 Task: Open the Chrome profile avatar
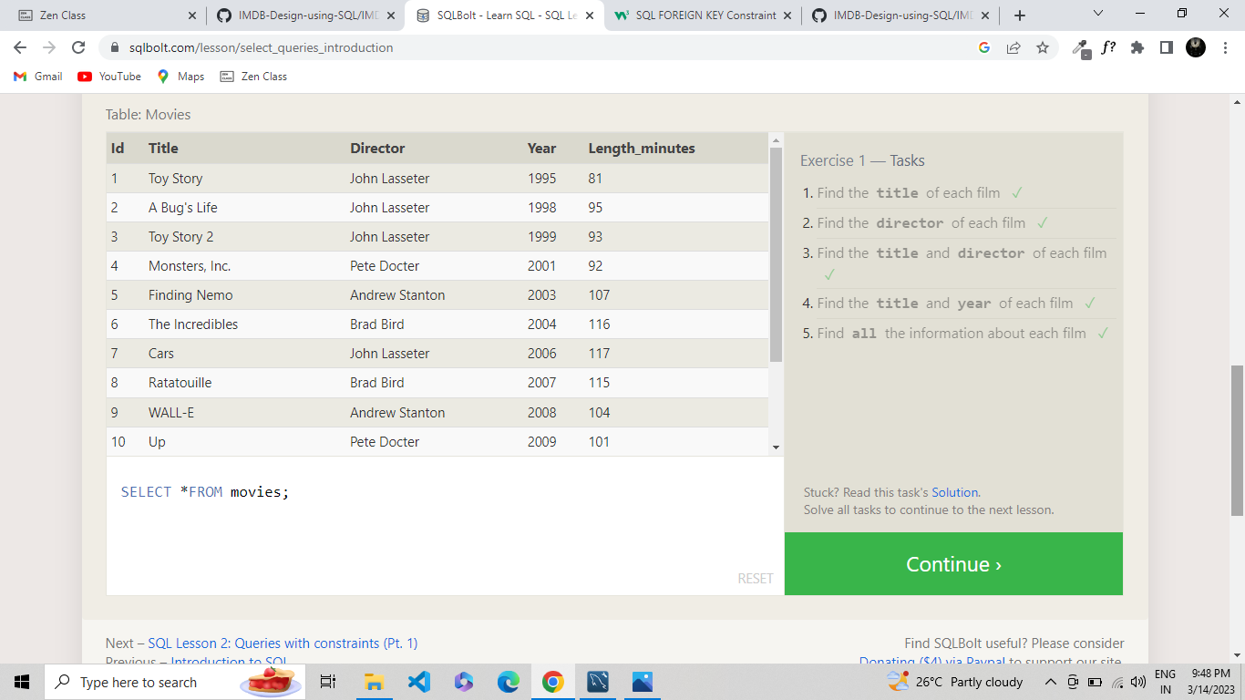1196,47
